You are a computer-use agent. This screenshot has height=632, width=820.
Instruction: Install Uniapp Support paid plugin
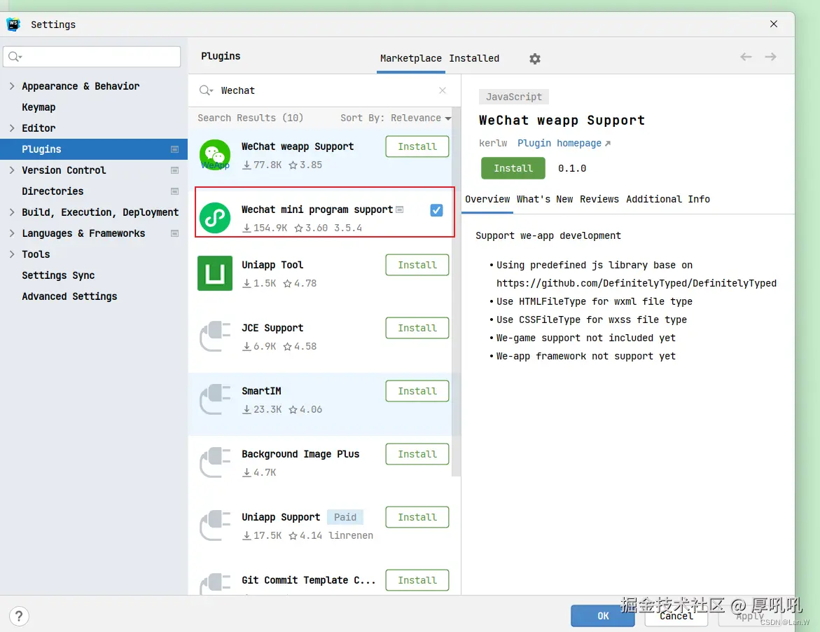pos(417,517)
